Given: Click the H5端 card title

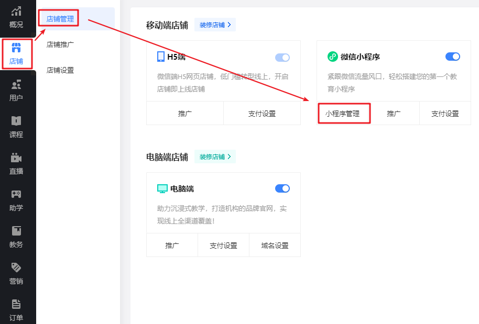Looking at the screenshot, I should pyautogui.click(x=176, y=57).
